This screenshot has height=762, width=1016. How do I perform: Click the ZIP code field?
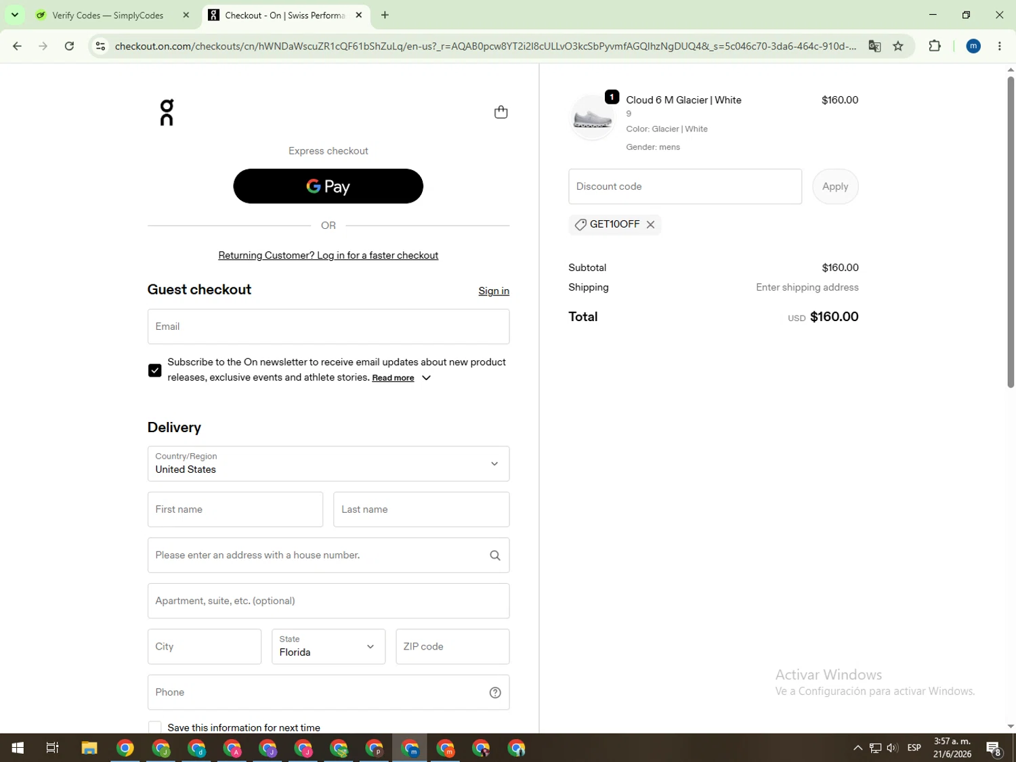[452, 647]
